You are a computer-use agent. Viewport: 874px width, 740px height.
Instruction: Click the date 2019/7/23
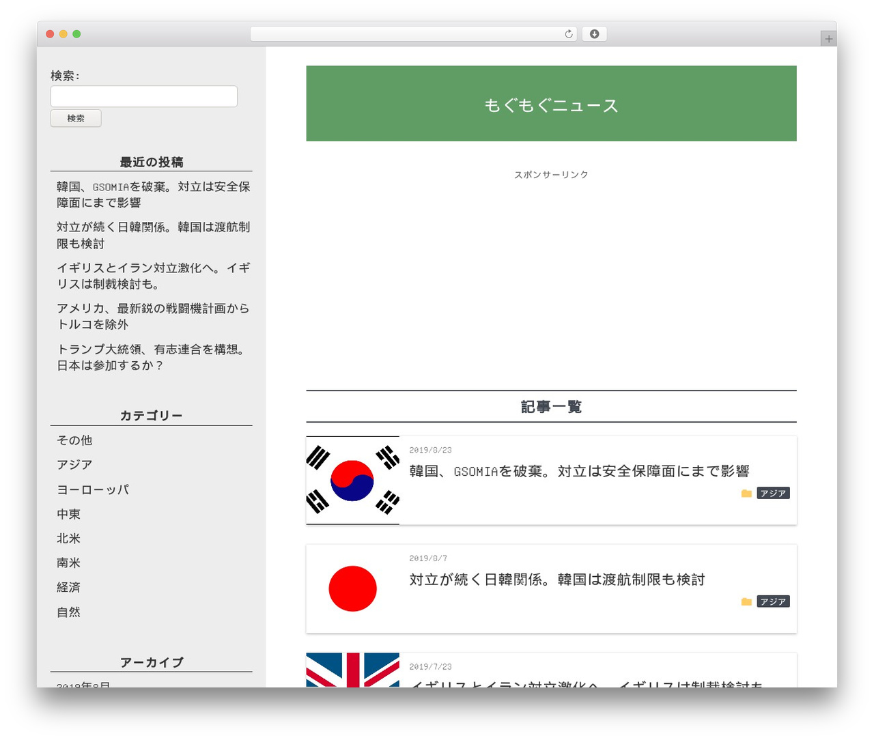pos(430,667)
